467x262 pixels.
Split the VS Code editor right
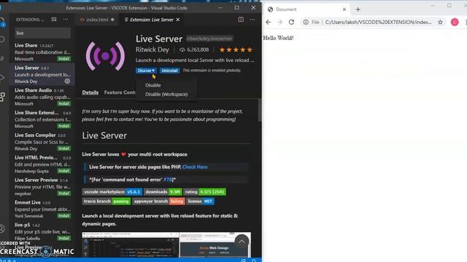point(241,20)
